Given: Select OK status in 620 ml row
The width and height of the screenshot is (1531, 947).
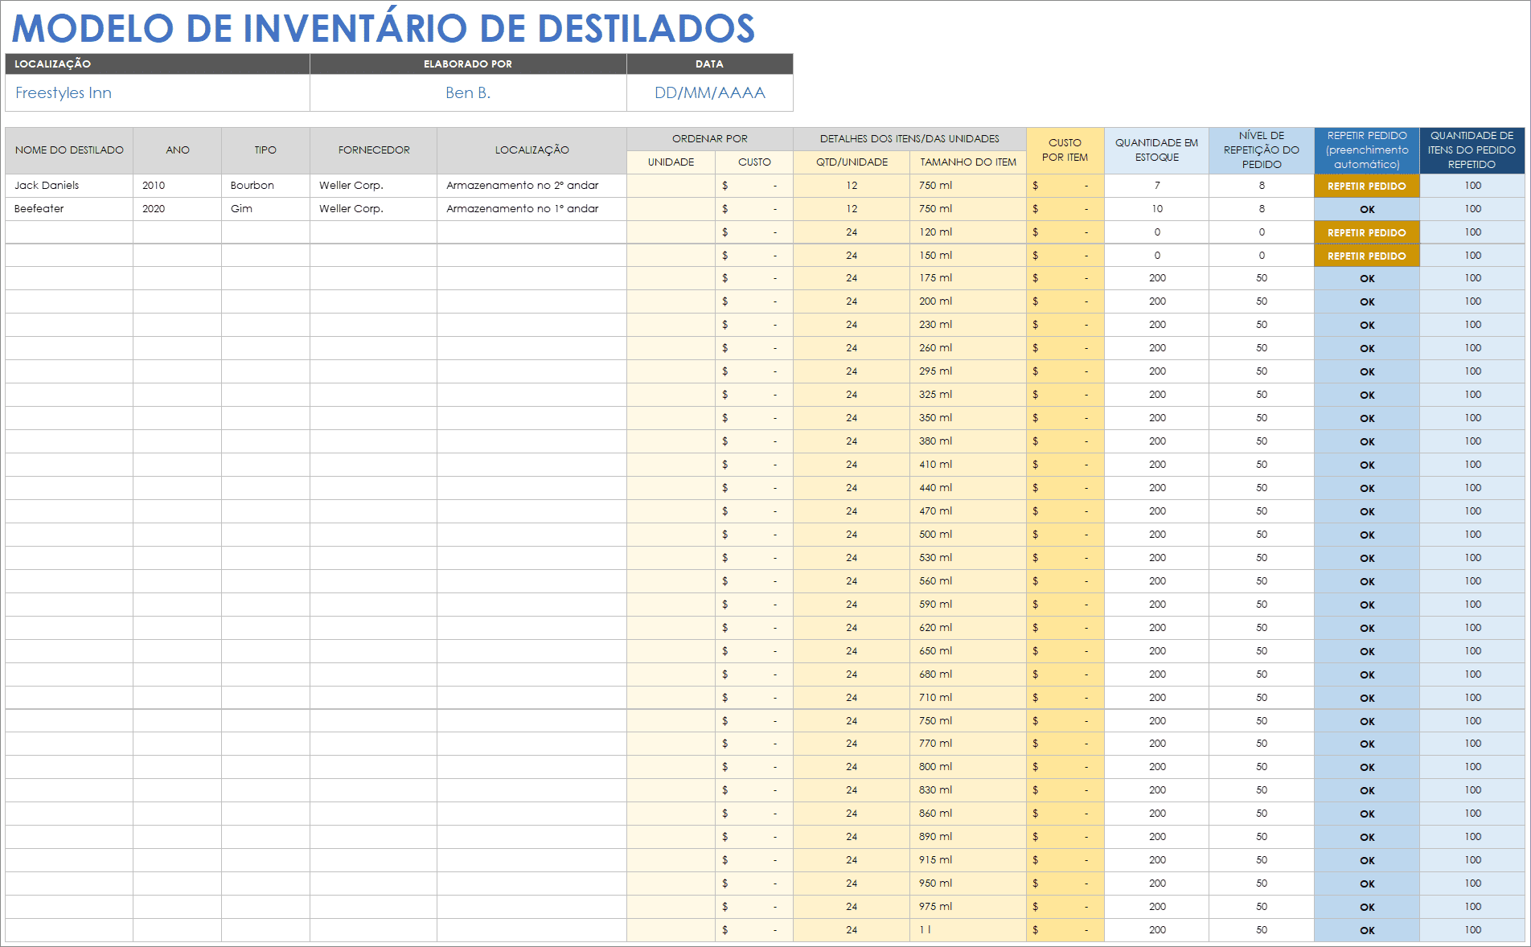Looking at the screenshot, I should pyautogui.click(x=1367, y=628).
